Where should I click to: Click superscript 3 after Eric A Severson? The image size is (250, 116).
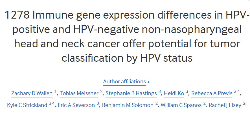pyautogui.click(x=98, y=104)
